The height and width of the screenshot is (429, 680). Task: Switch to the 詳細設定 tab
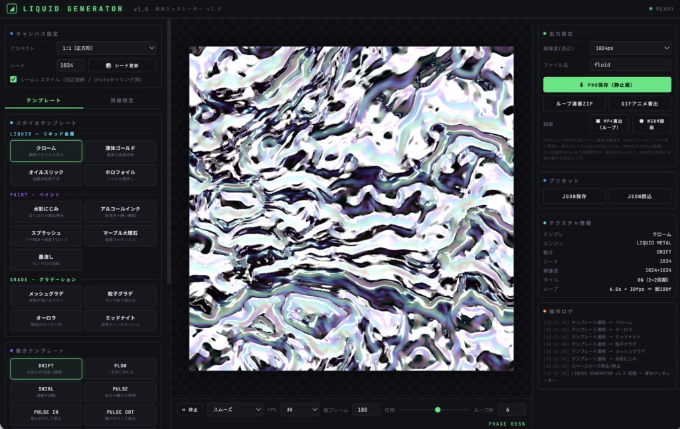pos(122,101)
